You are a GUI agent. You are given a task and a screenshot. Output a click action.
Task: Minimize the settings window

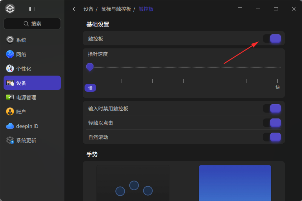pyautogui.click(x=258, y=9)
